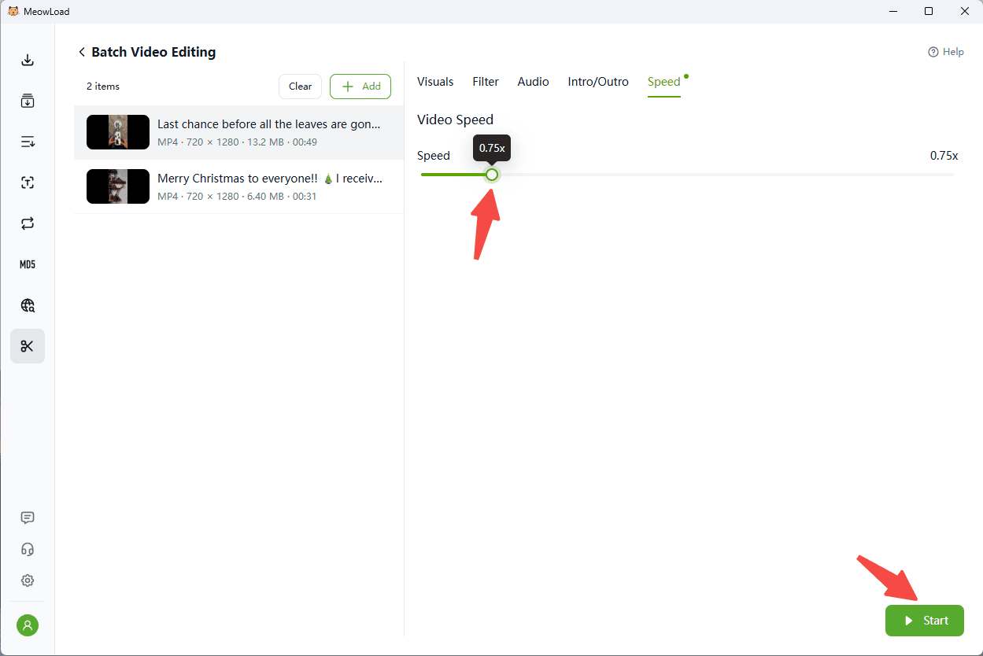Viewport: 983px width, 656px height.
Task: Go back using Batch Video Editing arrow
Action: coord(82,52)
